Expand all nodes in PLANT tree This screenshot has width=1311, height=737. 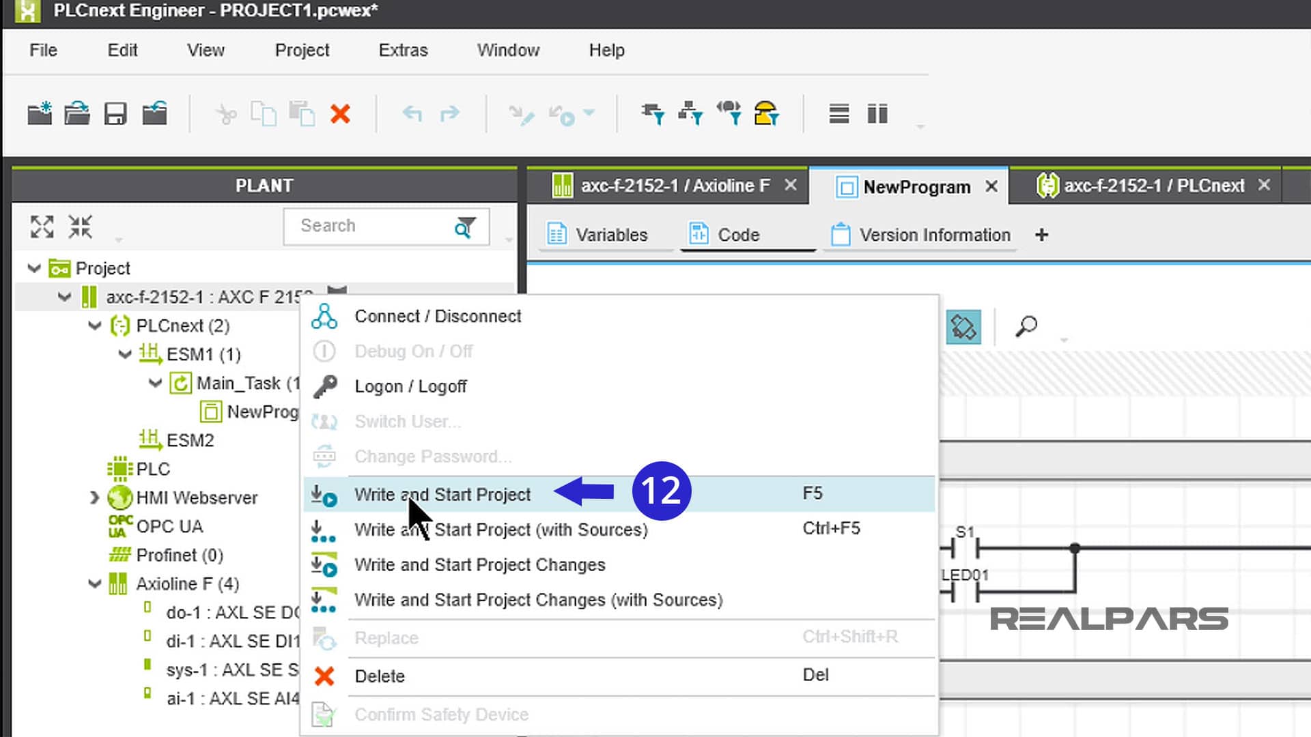click(42, 227)
